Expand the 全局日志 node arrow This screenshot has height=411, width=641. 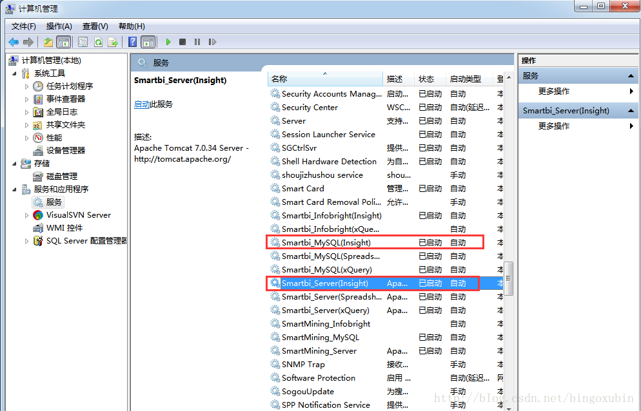coord(26,112)
